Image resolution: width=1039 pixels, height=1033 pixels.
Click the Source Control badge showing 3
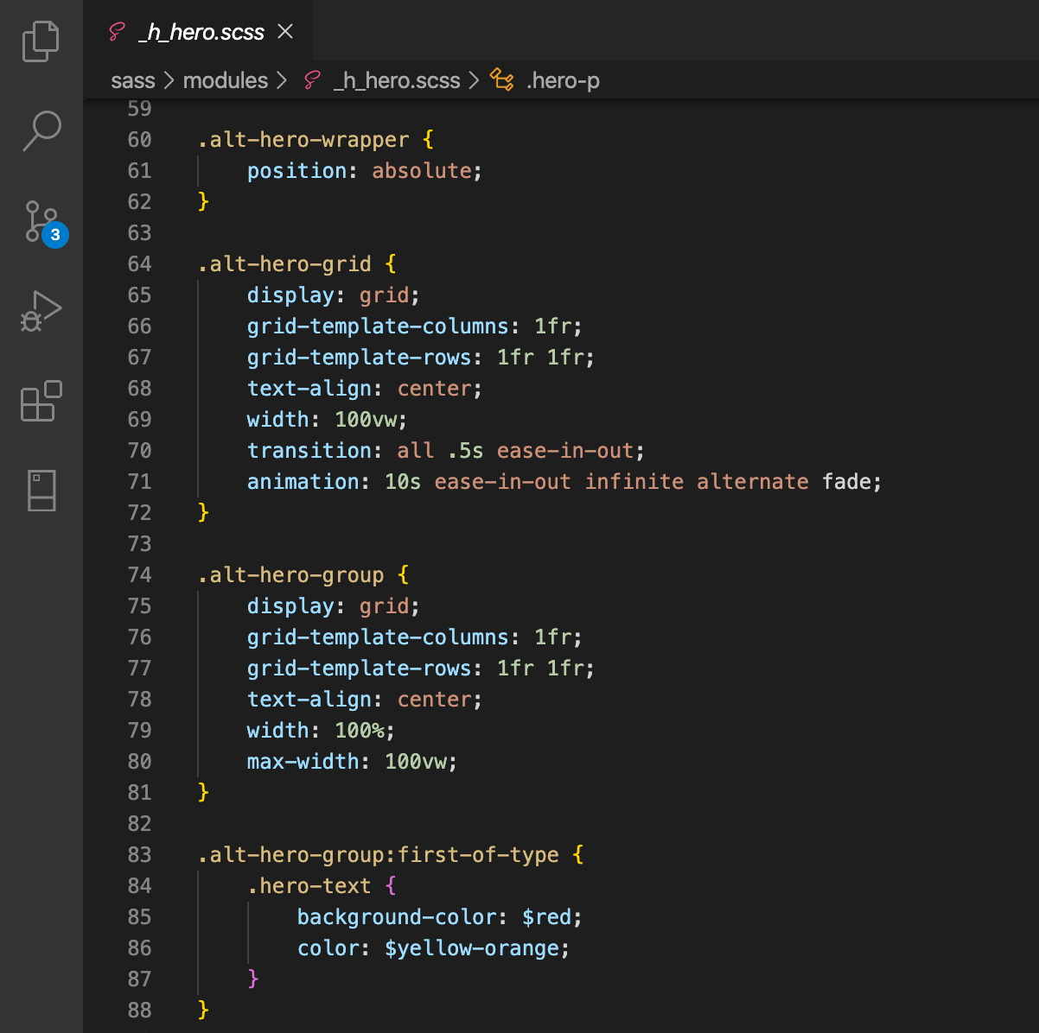click(x=54, y=234)
